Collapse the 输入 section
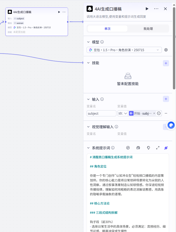 tap(88, 99)
